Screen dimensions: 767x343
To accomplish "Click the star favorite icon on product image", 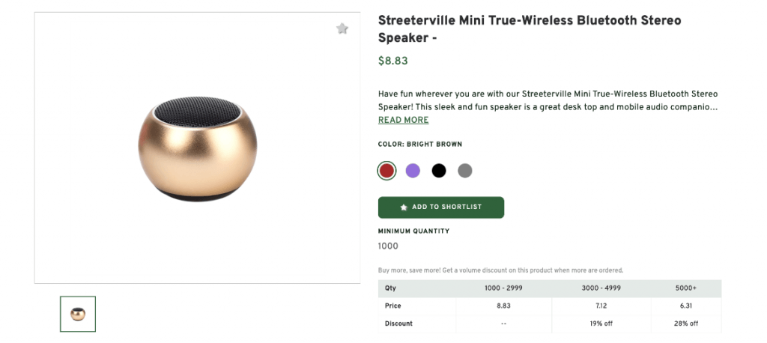I will 342,29.
